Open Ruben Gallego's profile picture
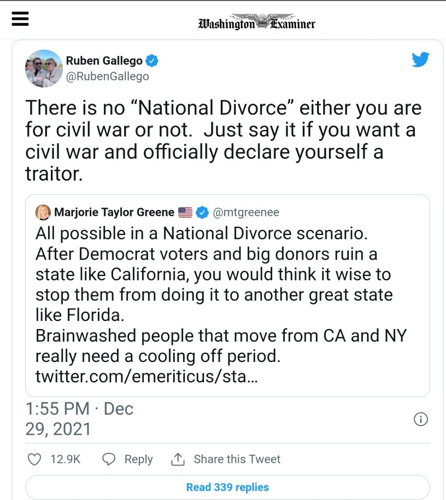 tap(44, 68)
